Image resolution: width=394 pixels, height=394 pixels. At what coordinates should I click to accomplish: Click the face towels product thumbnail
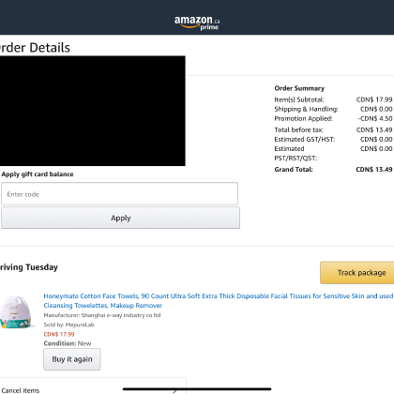point(16,312)
